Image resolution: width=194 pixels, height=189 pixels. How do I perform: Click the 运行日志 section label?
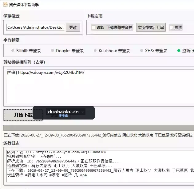tap(11, 143)
